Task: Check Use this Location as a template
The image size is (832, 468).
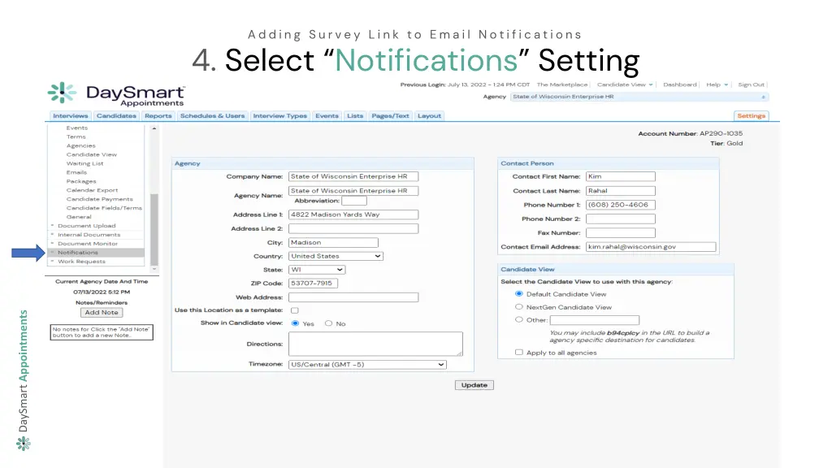Action: pos(294,310)
